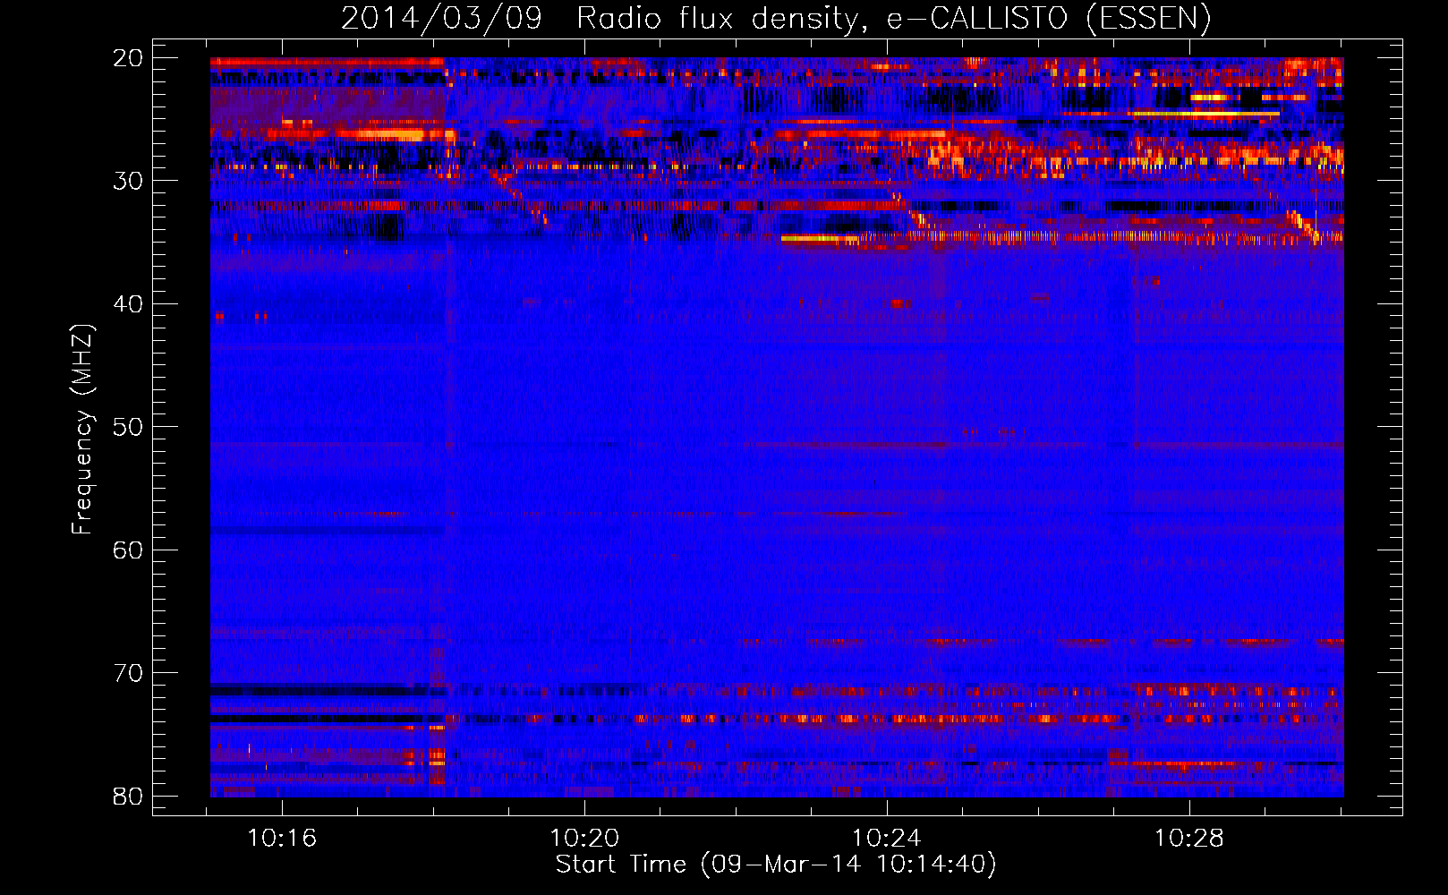Screen dimensions: 1448x895
Task: Select the 'Frequency (MHZ)' y-axis label
Action: click(82, 430)
